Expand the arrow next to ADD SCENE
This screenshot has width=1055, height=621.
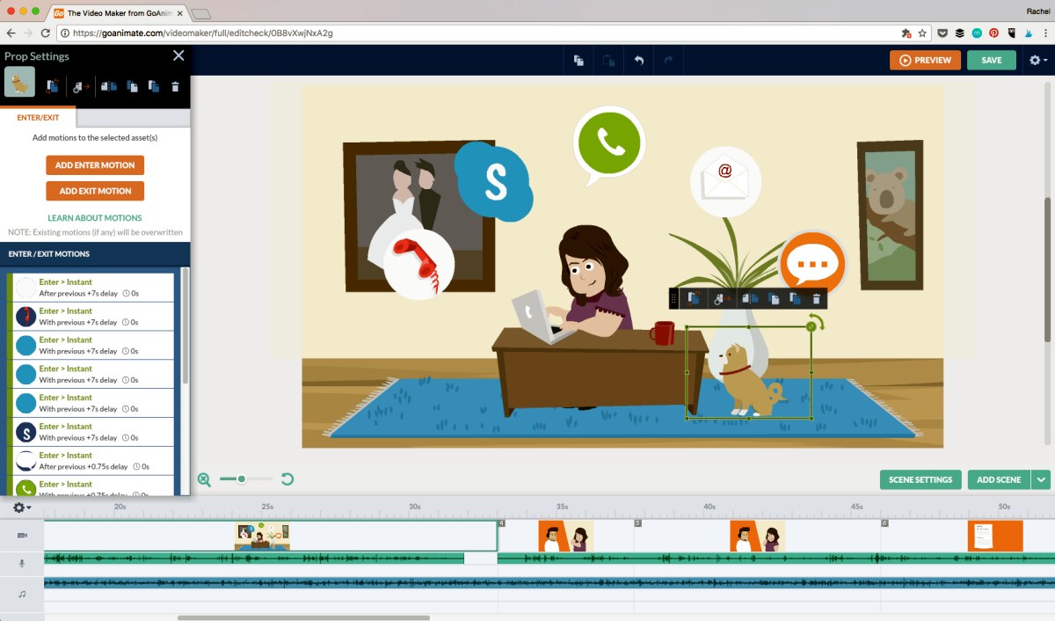(x=1041, y=479)
